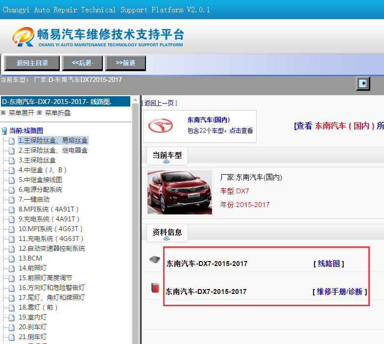Click page icon of 6.电源分配系统

coord(12,190)
